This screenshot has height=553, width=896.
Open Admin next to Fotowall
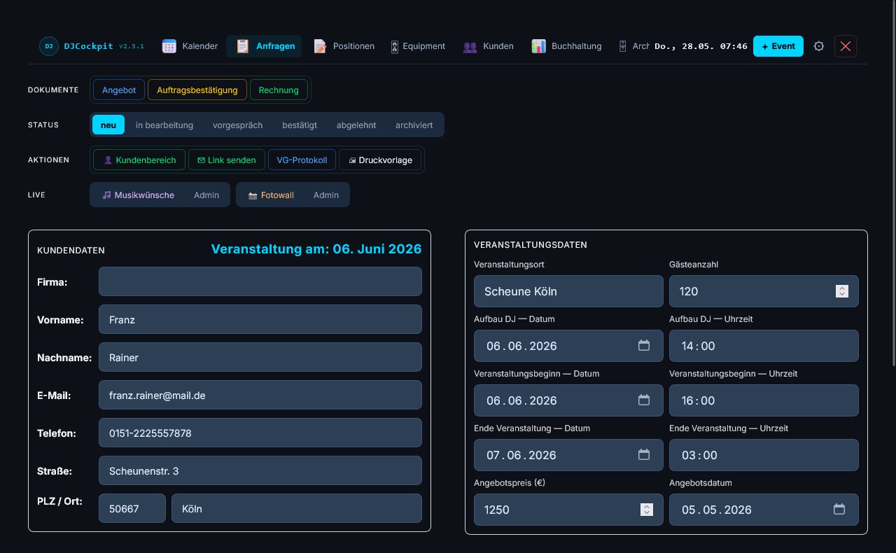(326, 195)
